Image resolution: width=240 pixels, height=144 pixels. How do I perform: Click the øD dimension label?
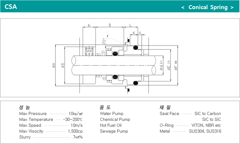(62, 65)
